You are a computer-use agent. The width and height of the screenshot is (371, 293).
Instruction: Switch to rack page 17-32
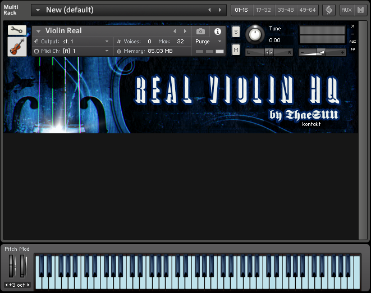264,10
